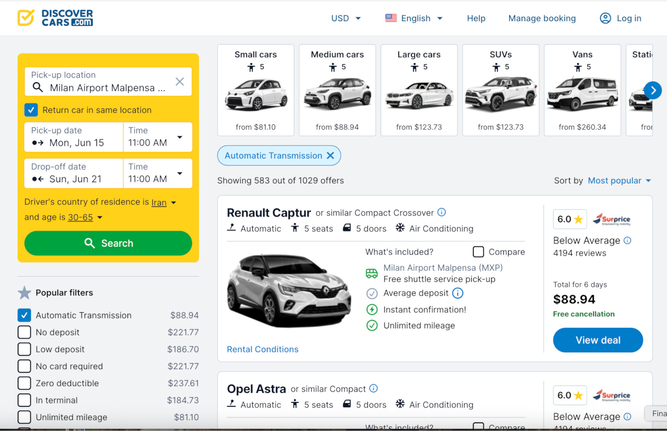Uncheck Automatic Transmission popular filter
This screenshot has height=431, width=667.
click(x=24, y=315)
